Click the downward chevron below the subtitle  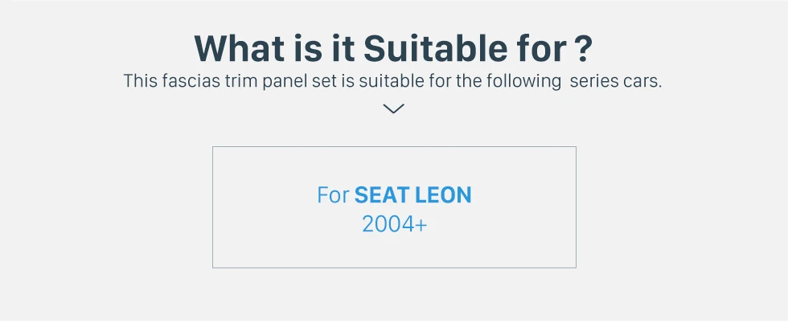(x=393, y=108)
